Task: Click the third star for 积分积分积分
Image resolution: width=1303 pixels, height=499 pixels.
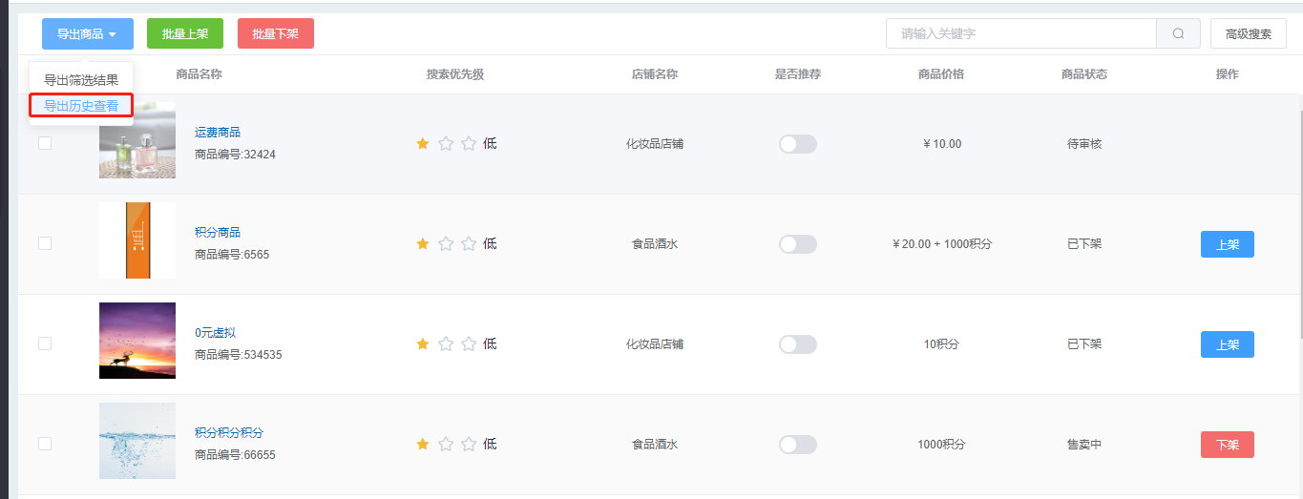Action: tap(469, 444)
